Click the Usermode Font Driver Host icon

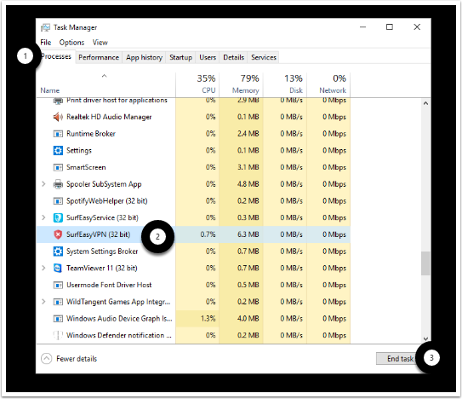coord(58,286)
